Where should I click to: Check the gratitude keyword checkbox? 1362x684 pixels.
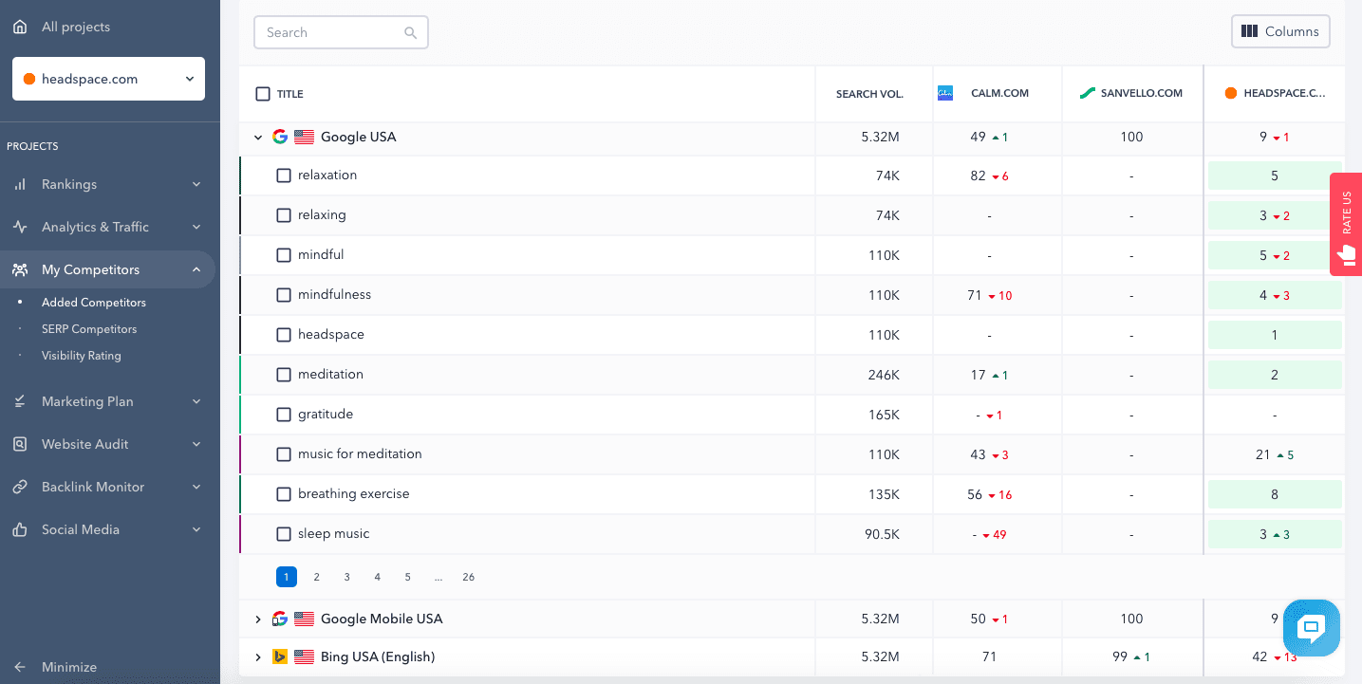(284, 415)
